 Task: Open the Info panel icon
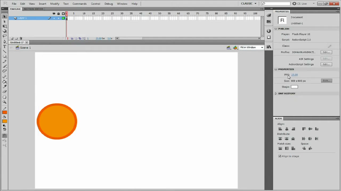click(269, 31)
